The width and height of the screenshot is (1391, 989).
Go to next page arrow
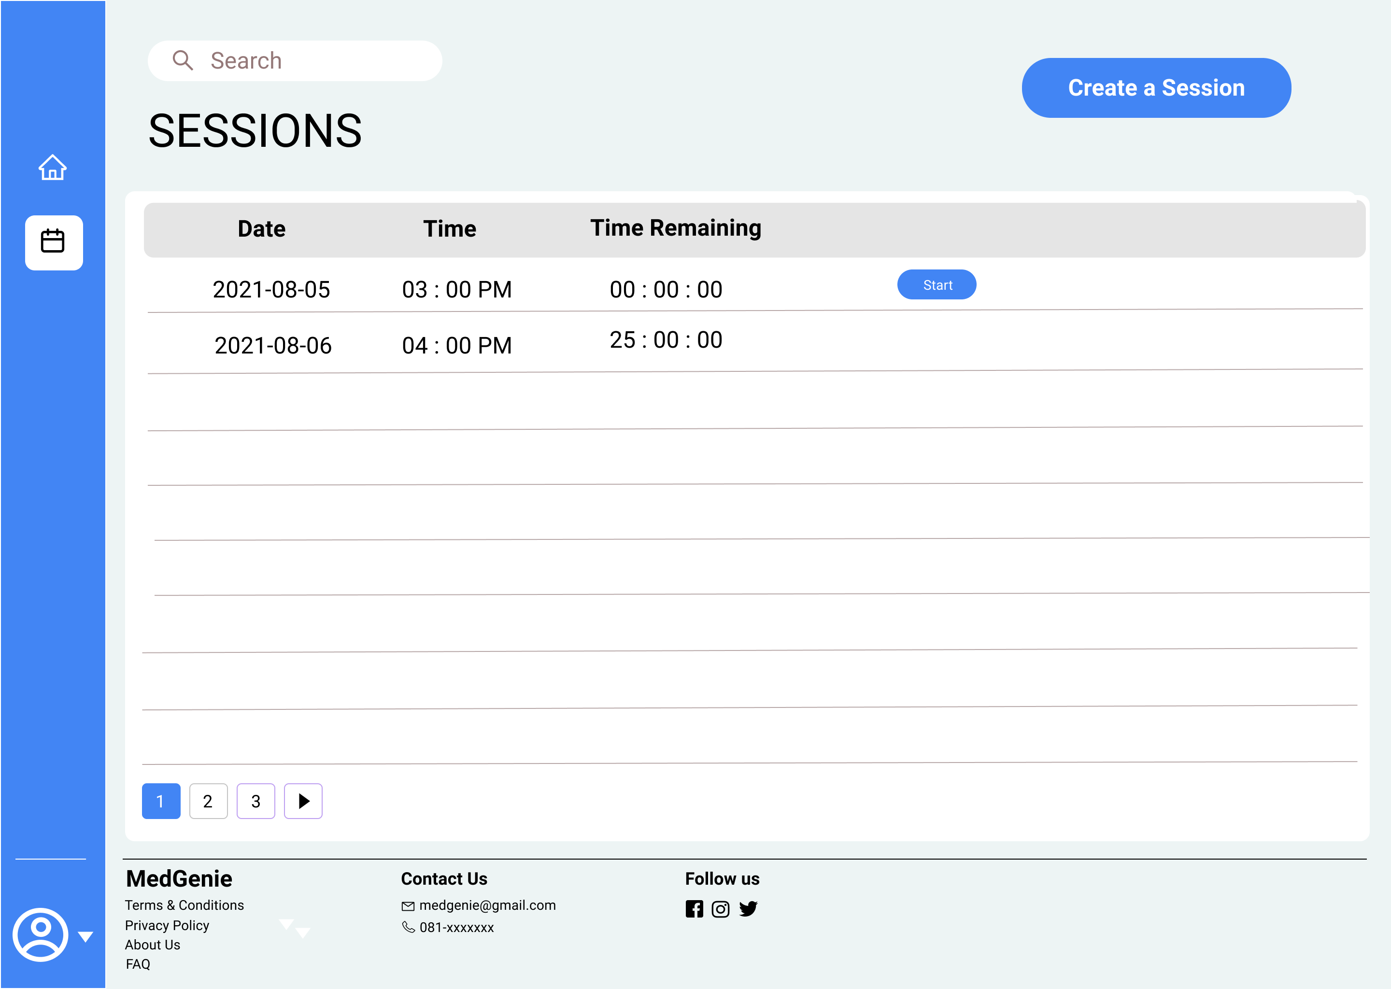click(x=303, y=801)
